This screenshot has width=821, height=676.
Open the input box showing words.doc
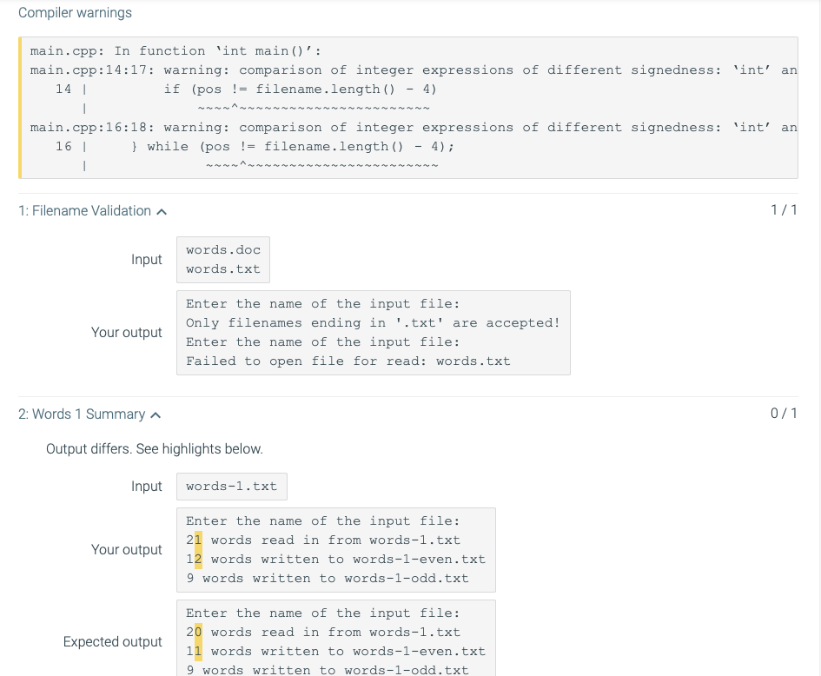pos(222,259)
